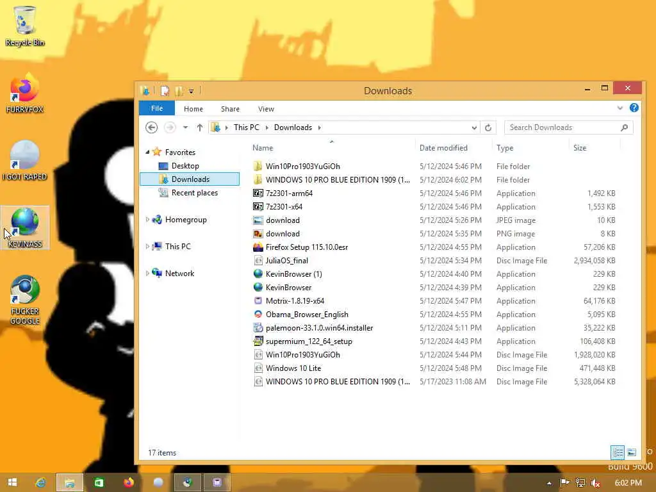
Task: Expand the This PC tree node
Action: pos(147,247)
